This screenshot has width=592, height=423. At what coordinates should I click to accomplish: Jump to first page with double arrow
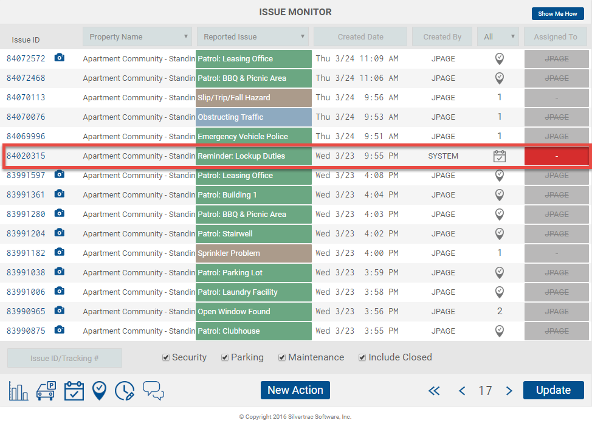click(434, 391)
